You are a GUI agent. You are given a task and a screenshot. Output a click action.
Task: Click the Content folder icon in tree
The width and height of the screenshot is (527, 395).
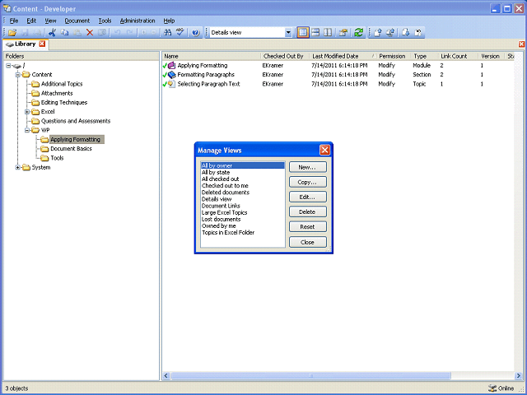(x=26, y=75)
